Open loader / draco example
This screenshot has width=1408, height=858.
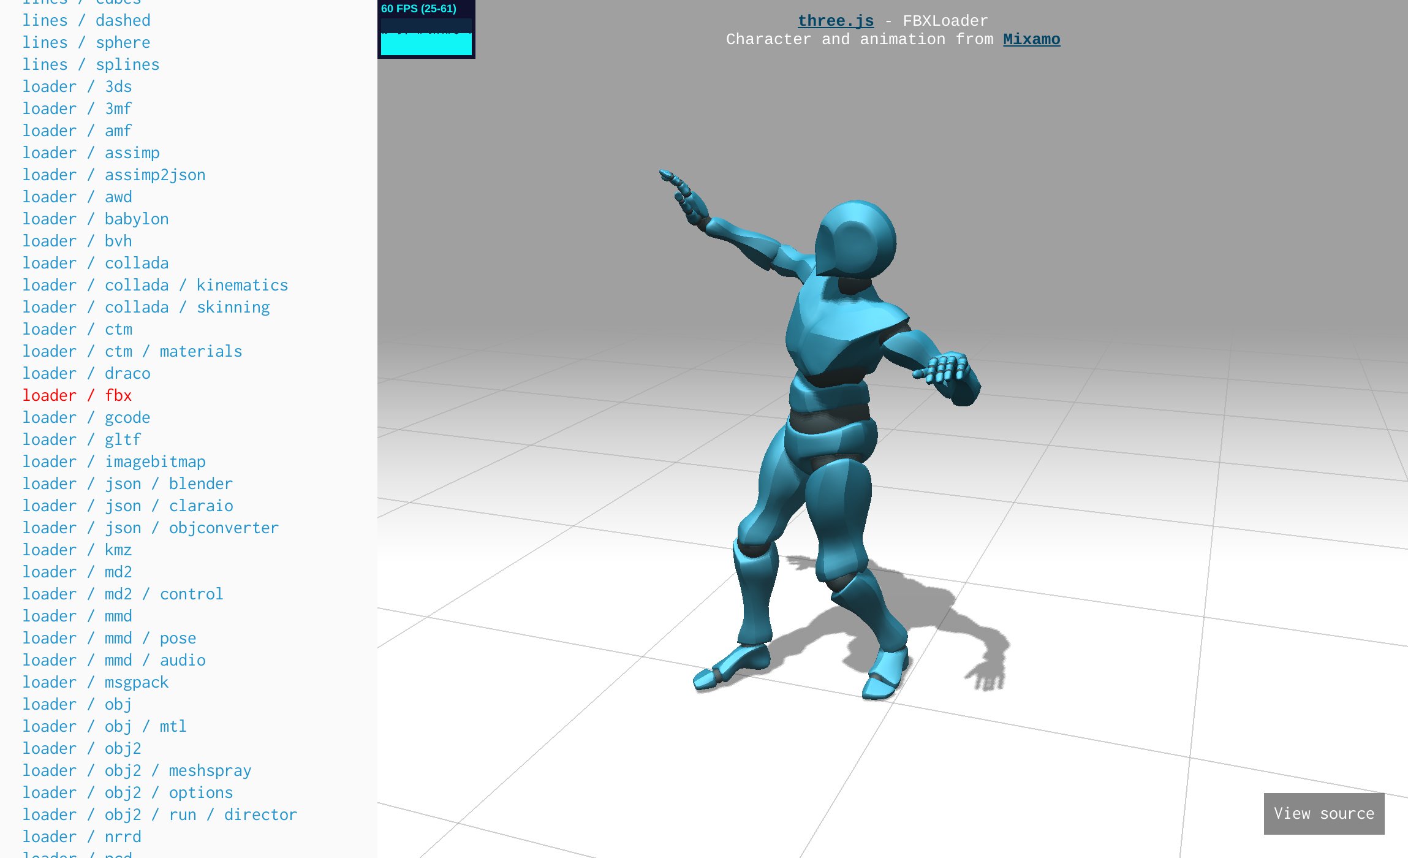86,373
